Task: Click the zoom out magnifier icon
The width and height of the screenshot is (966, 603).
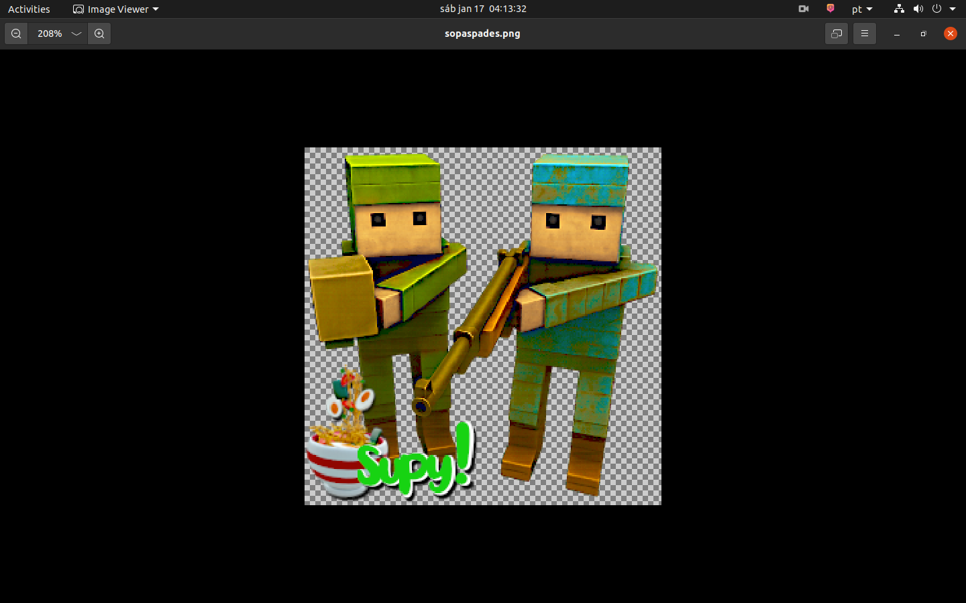Action: (16, 33)
